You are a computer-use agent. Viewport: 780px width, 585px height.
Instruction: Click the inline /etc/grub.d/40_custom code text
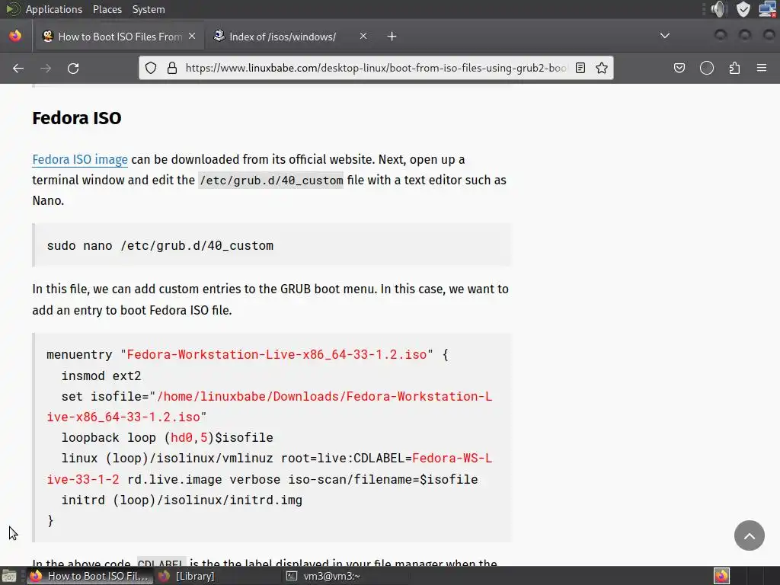(x=271, y=180)
